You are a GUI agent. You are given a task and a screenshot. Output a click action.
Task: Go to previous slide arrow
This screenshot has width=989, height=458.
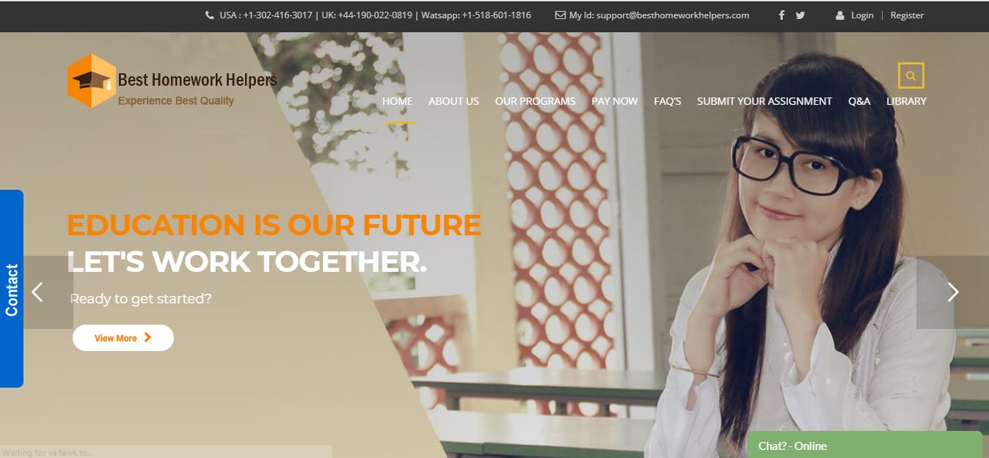click(37, 292)
